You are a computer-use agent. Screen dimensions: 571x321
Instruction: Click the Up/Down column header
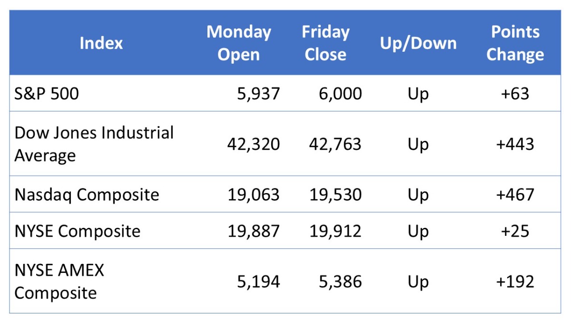(418, 43)
